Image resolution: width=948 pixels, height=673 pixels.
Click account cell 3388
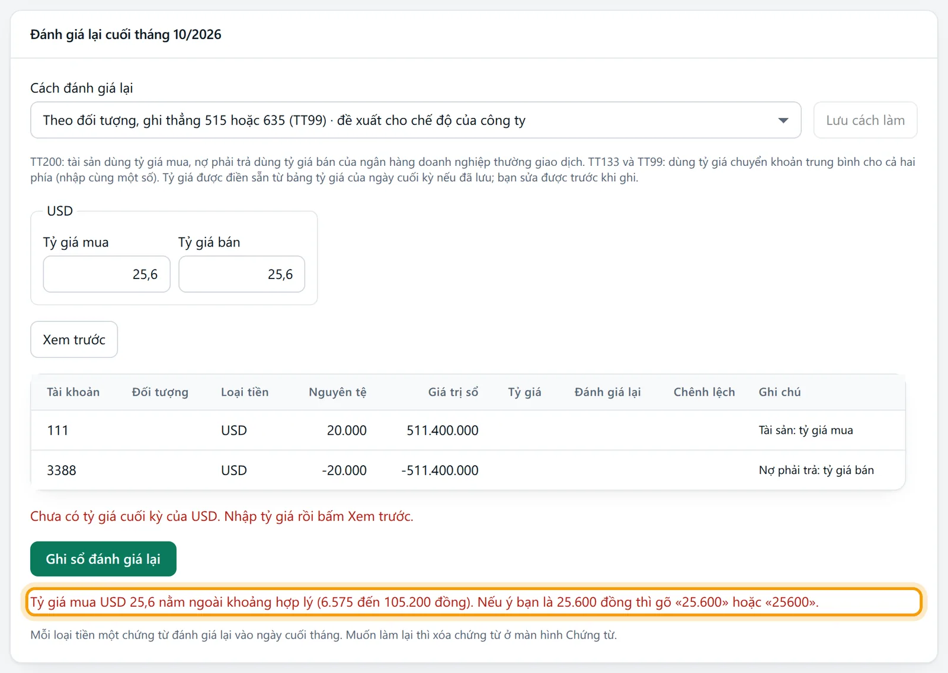62,470
